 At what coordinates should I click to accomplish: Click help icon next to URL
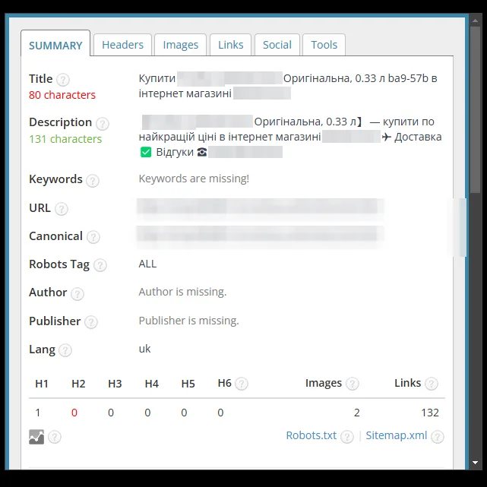tap(62, 209)
